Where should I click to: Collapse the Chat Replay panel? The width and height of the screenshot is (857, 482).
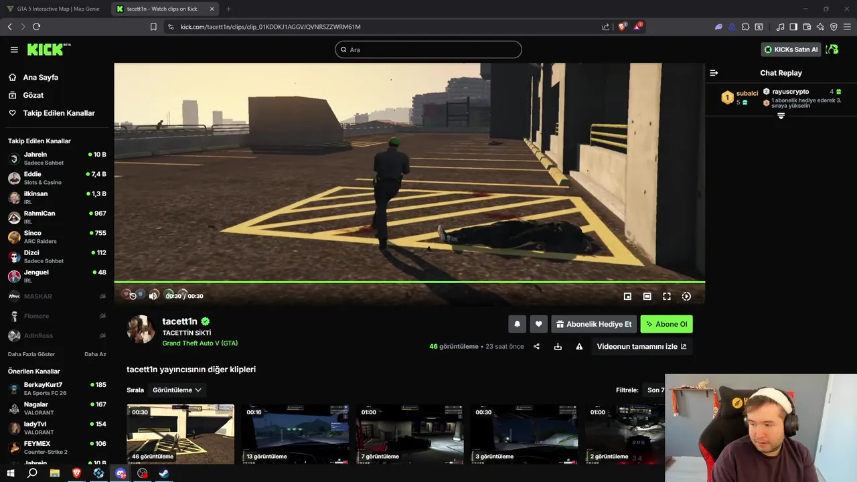[x=714, y=73]
